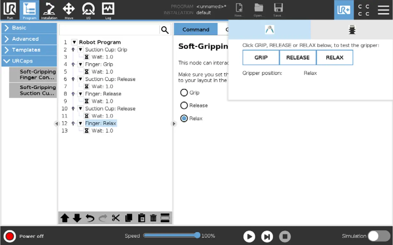Create a new program via New icon
393x245 pixels.
click(x=239, y=10)
